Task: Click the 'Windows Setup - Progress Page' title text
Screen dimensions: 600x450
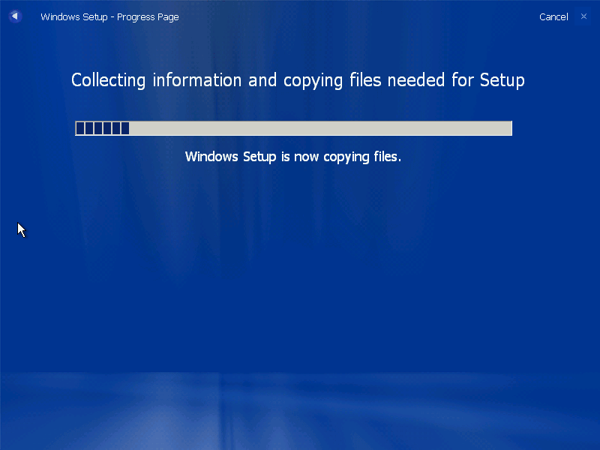Action: (x=109, y=16)
